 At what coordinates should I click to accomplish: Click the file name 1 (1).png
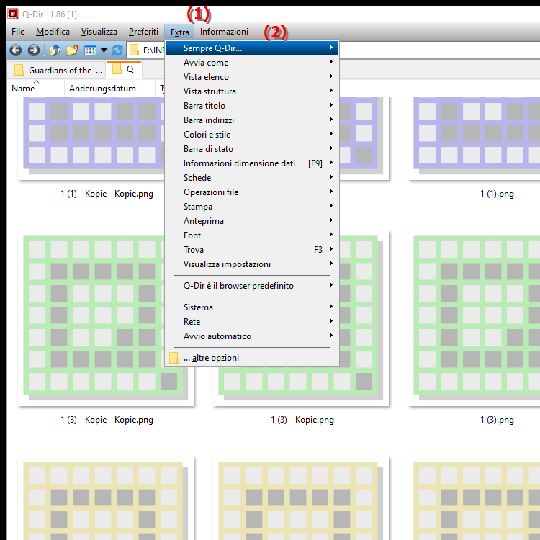point(497,194)
